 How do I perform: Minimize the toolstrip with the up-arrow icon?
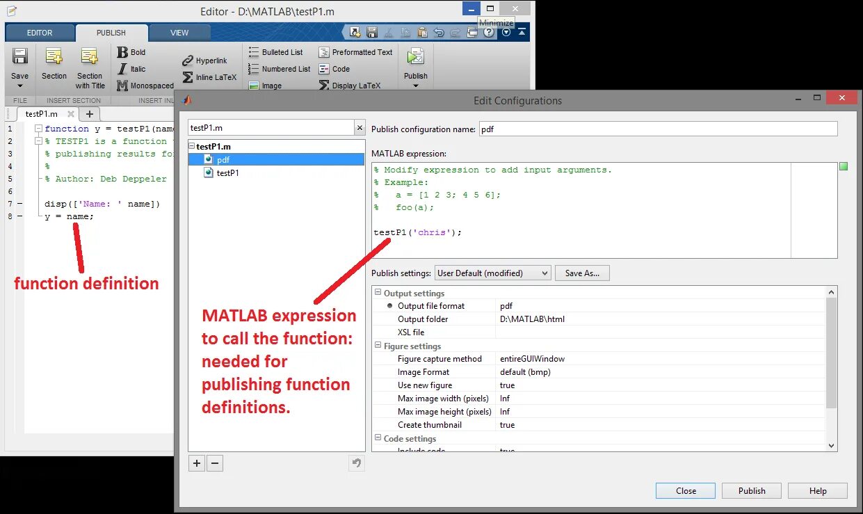click(x=522, y=32)
